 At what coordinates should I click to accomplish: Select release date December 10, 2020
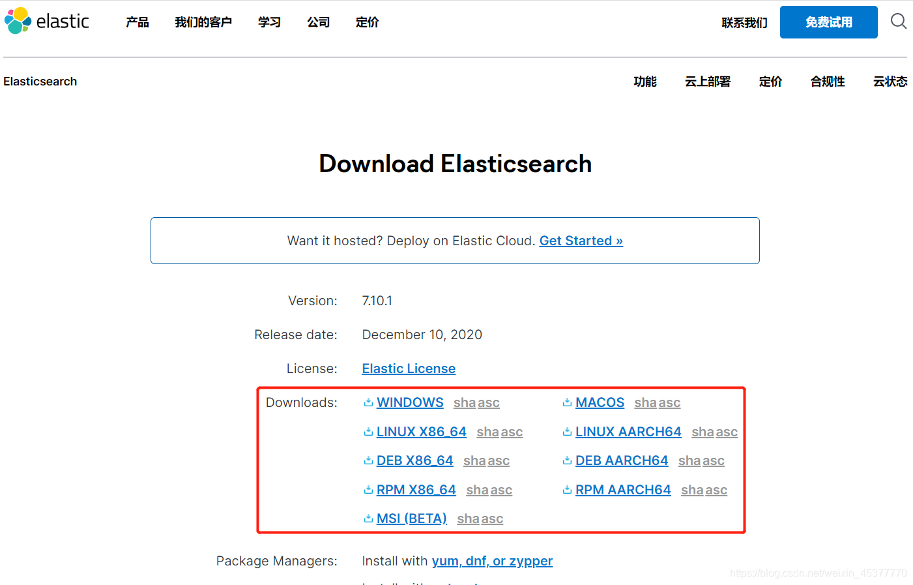(422, 335)
